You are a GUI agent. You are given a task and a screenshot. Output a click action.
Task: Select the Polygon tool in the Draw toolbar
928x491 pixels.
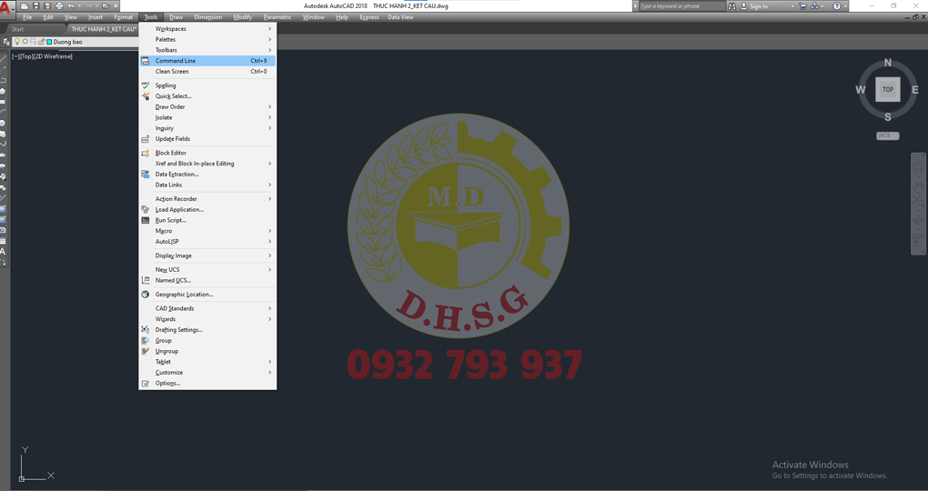point(3,91)
